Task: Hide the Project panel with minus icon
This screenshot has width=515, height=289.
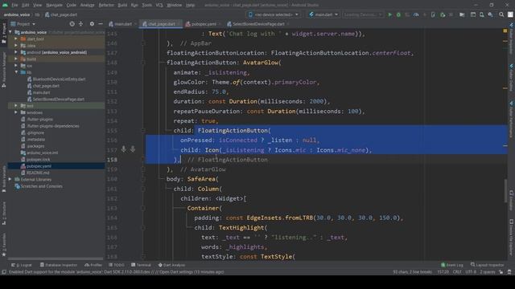Action: tap(101, 24)
